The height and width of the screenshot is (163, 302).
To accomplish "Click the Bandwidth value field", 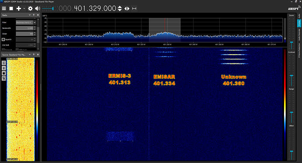I will 25,28.
